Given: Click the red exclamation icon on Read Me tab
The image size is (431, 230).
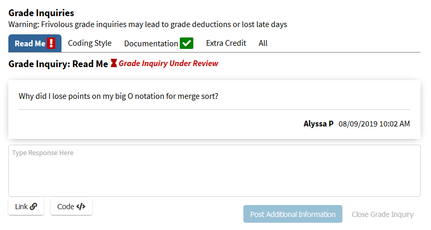Looking at the screenshot, I should (51, 43).
